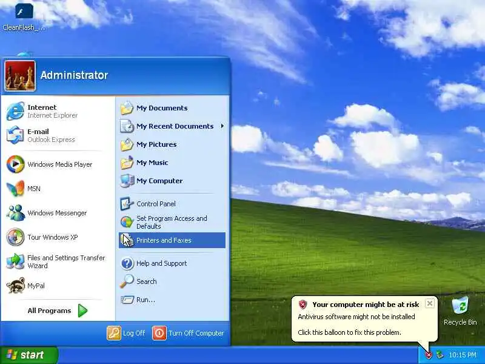Image resolution: width=485 pixels, height=364 pixels.
Task: Open Files and Settings Transfer Wizard icon
Action: 15,261
